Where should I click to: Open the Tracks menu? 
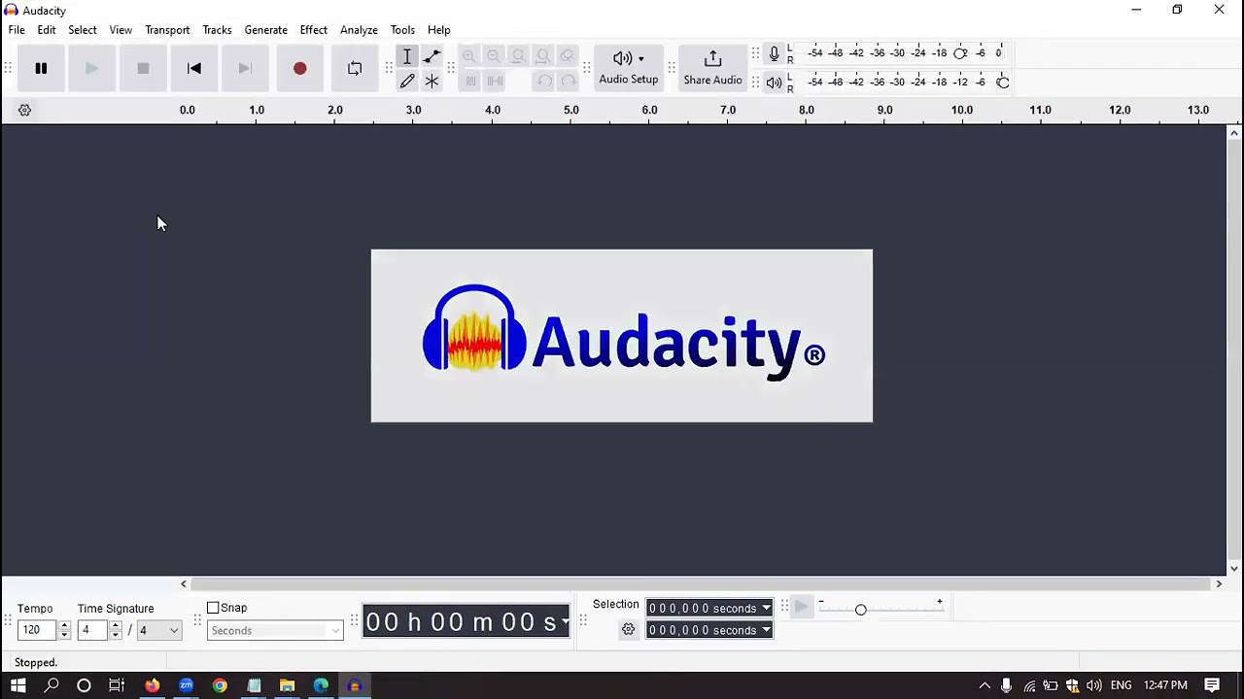(x=217, y=30)
